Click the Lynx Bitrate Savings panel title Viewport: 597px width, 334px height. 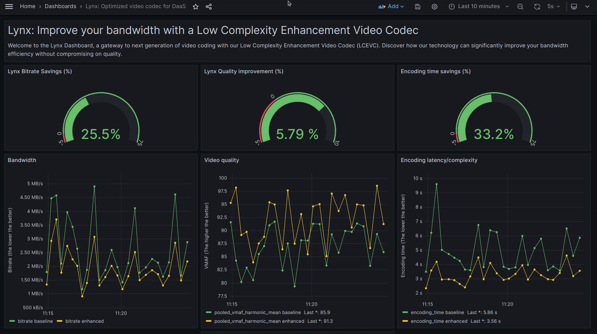click(40, 71)
